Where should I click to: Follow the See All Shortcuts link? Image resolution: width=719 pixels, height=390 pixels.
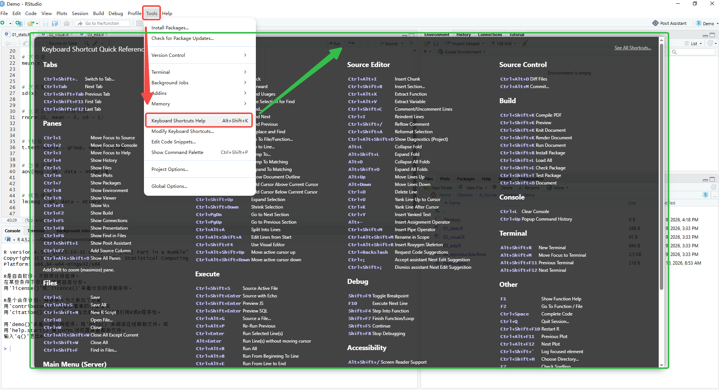click(x=633, y=48)
